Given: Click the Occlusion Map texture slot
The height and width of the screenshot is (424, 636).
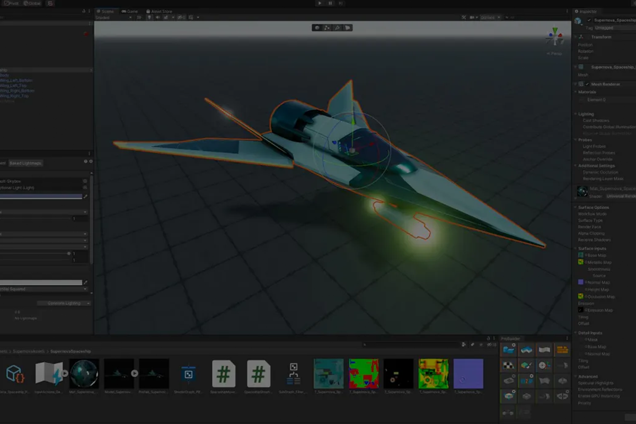Looking at the screenshot, I should (581, 296).
